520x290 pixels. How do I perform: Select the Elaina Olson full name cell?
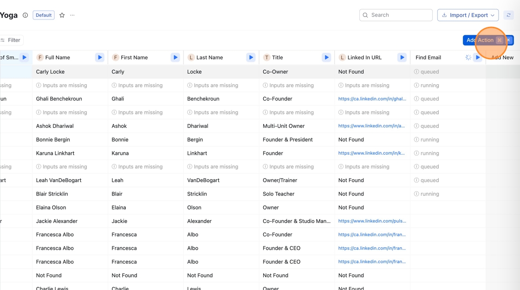coord(70,207)
